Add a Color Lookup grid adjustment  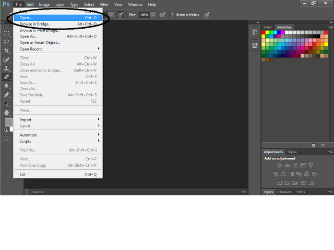point(315,174)
